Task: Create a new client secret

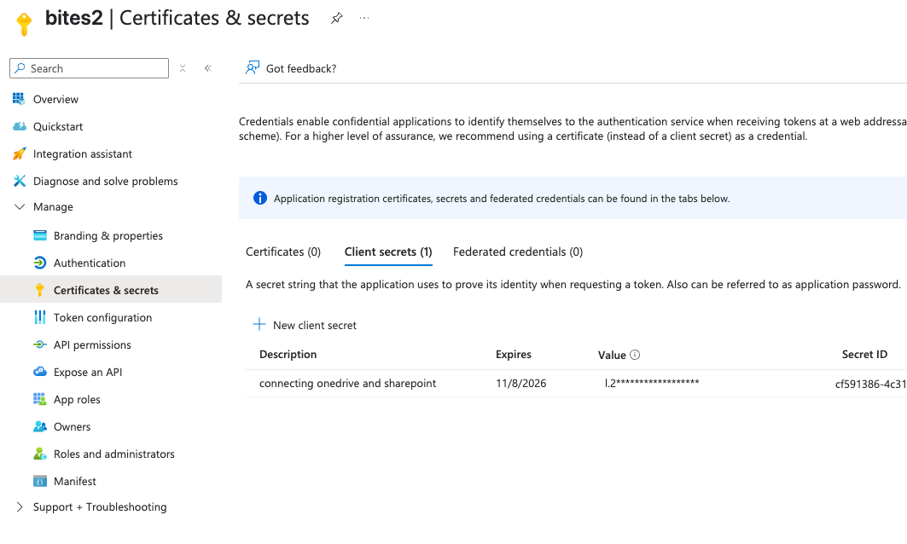Action: pos(305,325)
